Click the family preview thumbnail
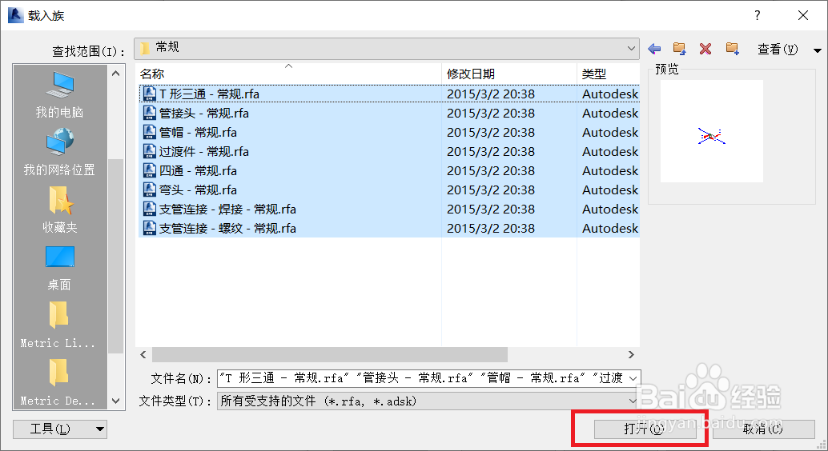 (711, 131)
